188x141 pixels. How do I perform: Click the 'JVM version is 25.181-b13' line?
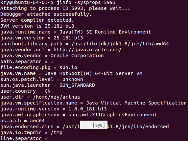[37, 26]
